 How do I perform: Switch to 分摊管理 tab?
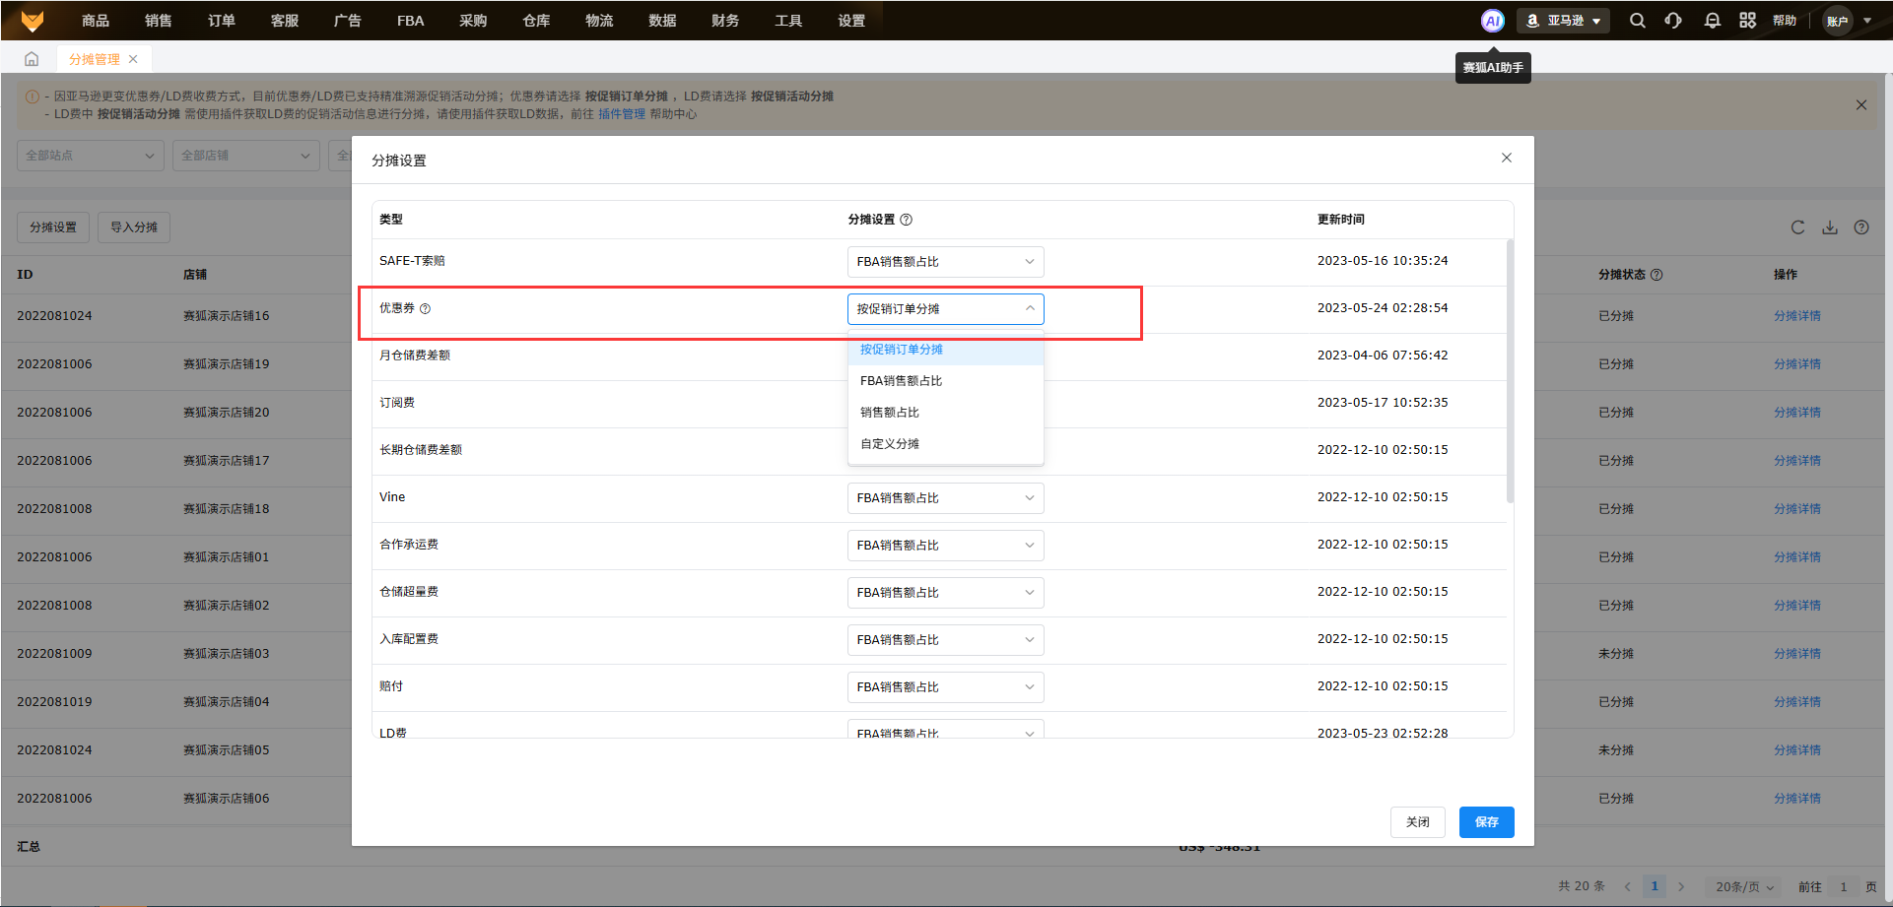95,59
